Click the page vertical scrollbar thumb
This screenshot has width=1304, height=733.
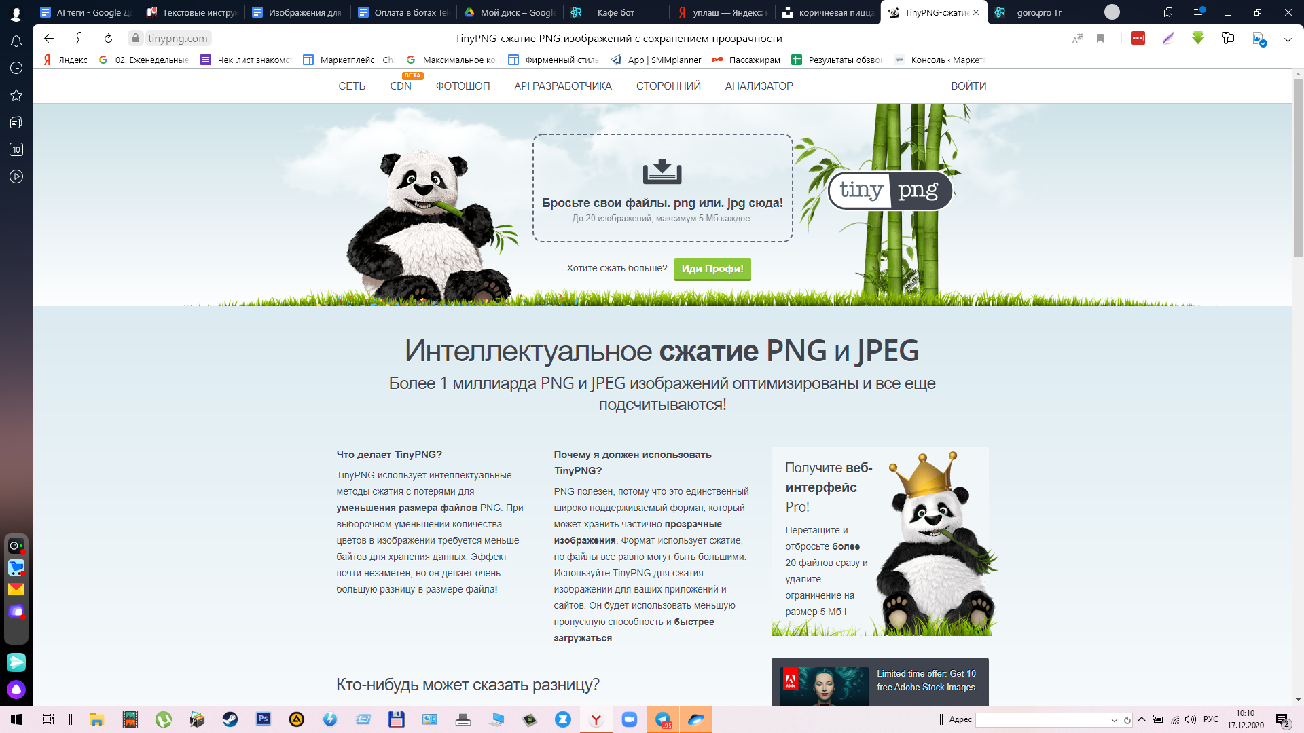(1298, 166)
